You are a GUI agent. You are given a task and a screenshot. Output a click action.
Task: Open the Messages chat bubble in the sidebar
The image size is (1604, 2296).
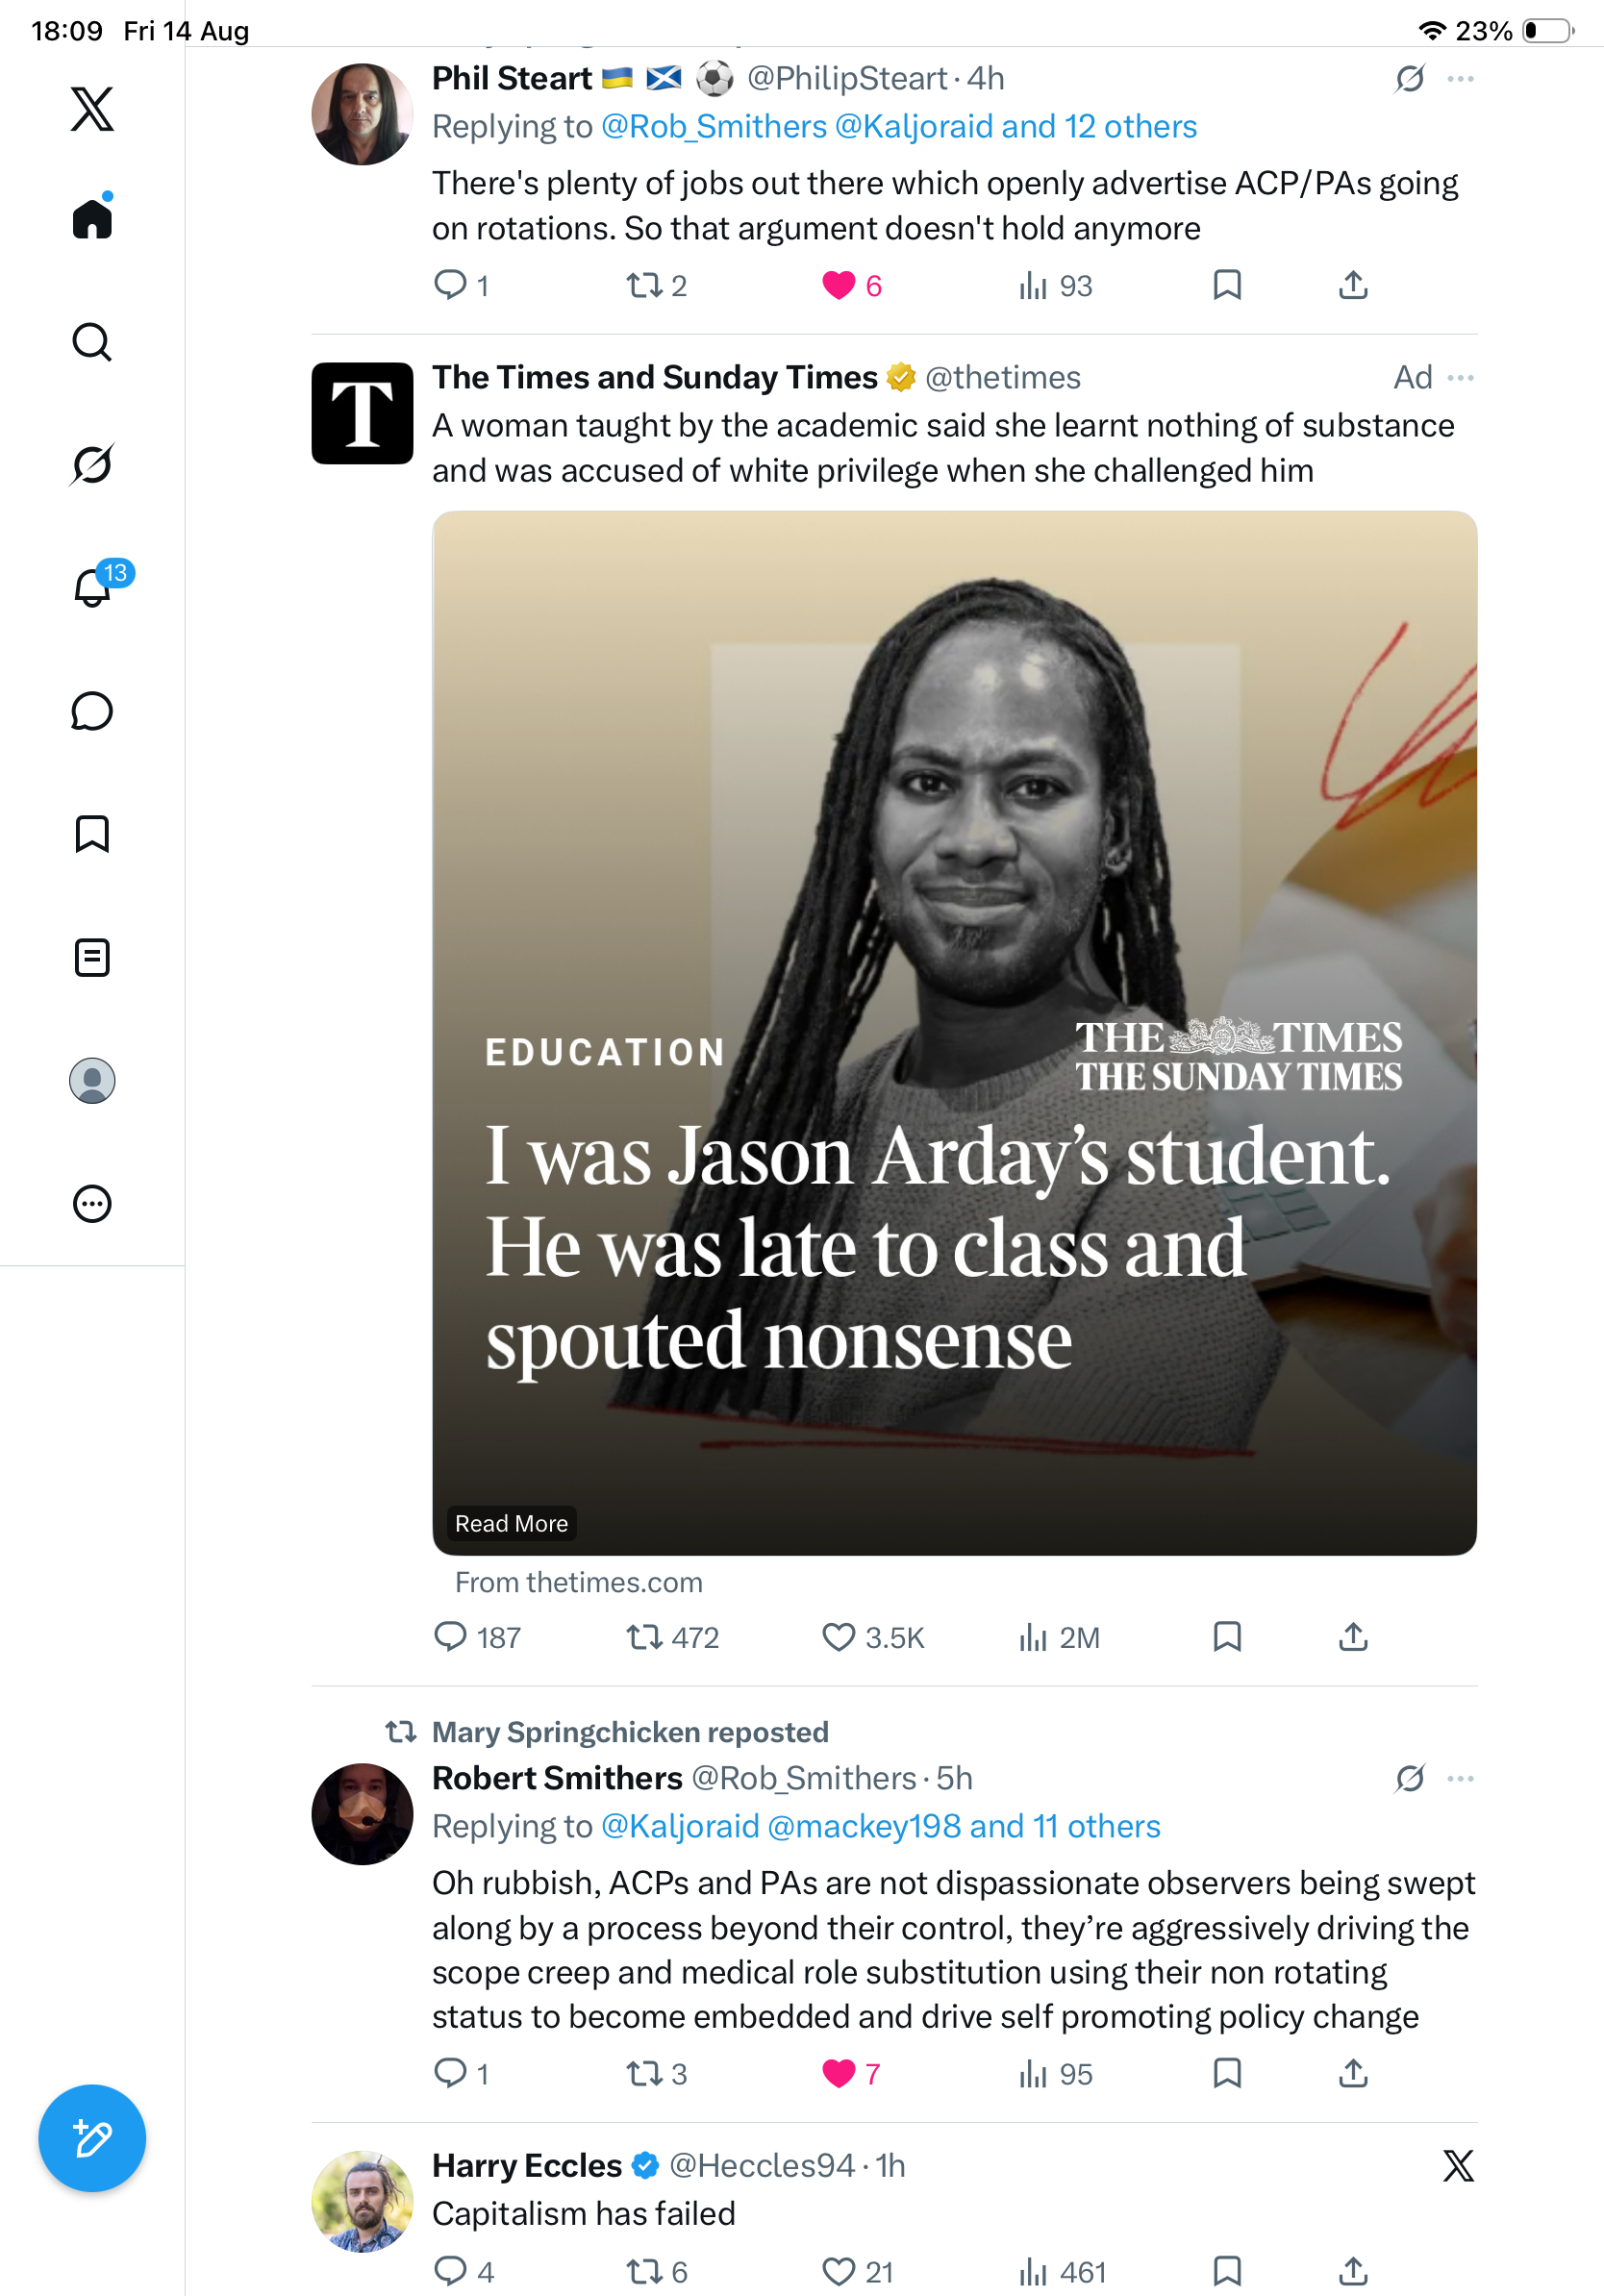click(92, 711)
